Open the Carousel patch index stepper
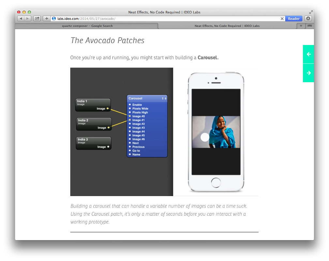Viewport: 329px width, 261px height. (x=164, y=98)
